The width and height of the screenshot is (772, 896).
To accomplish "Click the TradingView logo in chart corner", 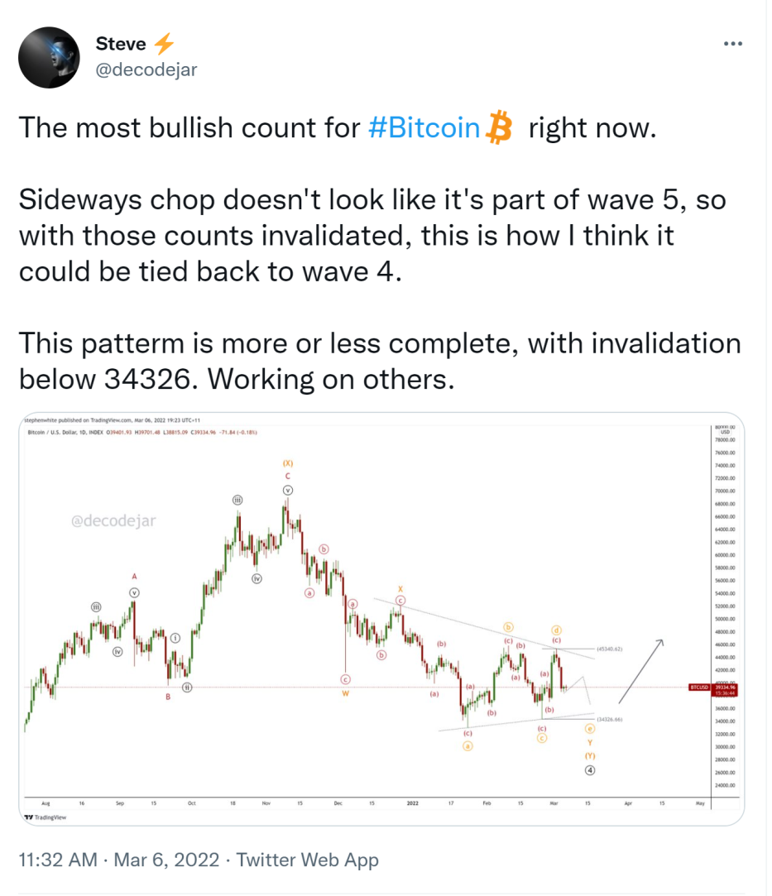I will (46, 817).
